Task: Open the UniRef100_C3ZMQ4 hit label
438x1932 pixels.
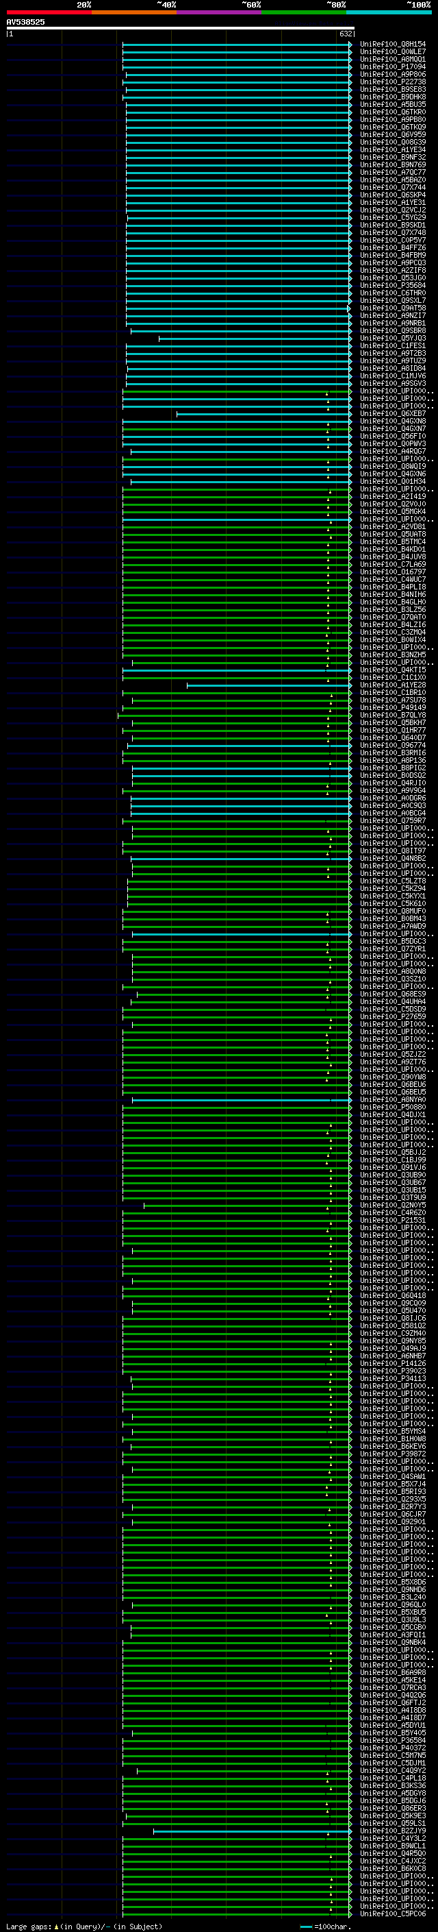Action: pyautogui.click(x=393, y=633)
